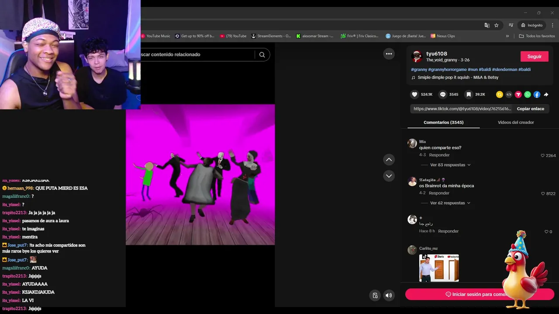Open the Get up to 90% off bookmark

(x=195, y=36)
